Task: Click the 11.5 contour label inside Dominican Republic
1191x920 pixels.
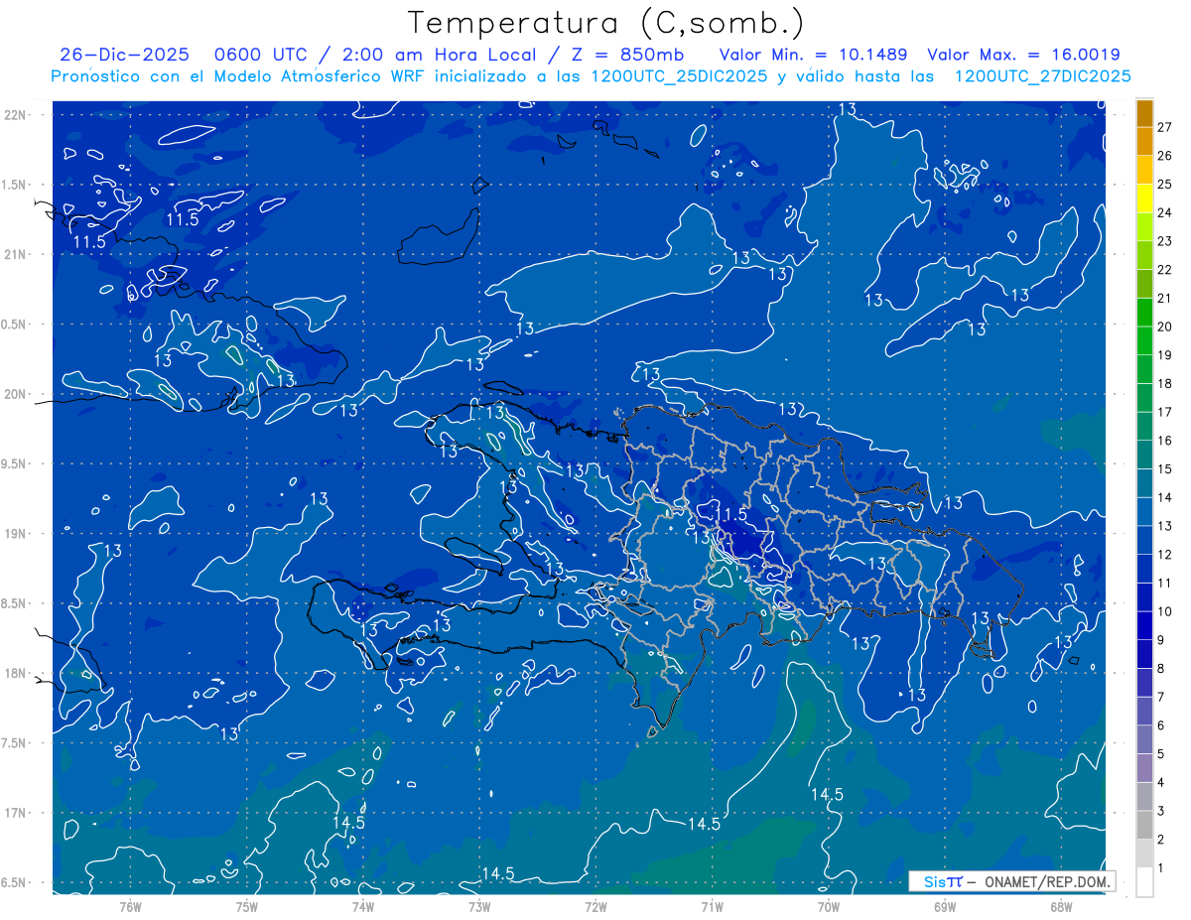Action: click(730, 514)
